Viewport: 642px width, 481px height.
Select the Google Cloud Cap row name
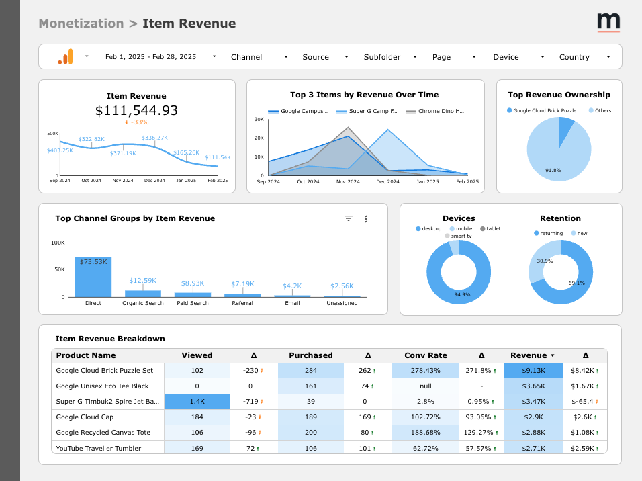[85, 417]
